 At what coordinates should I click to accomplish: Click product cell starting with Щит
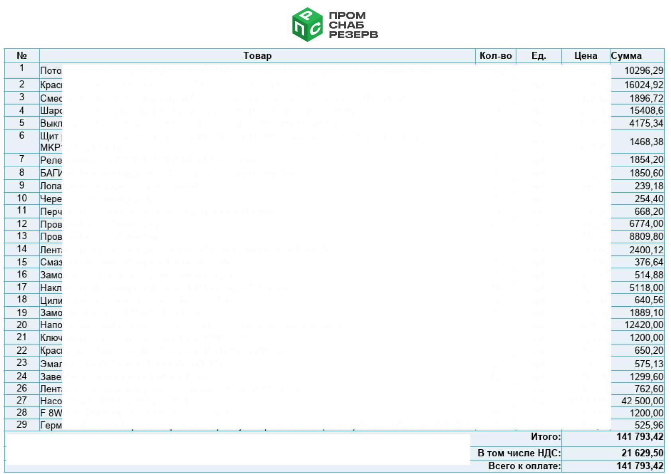pyautogui.click(x=257, y=142)
